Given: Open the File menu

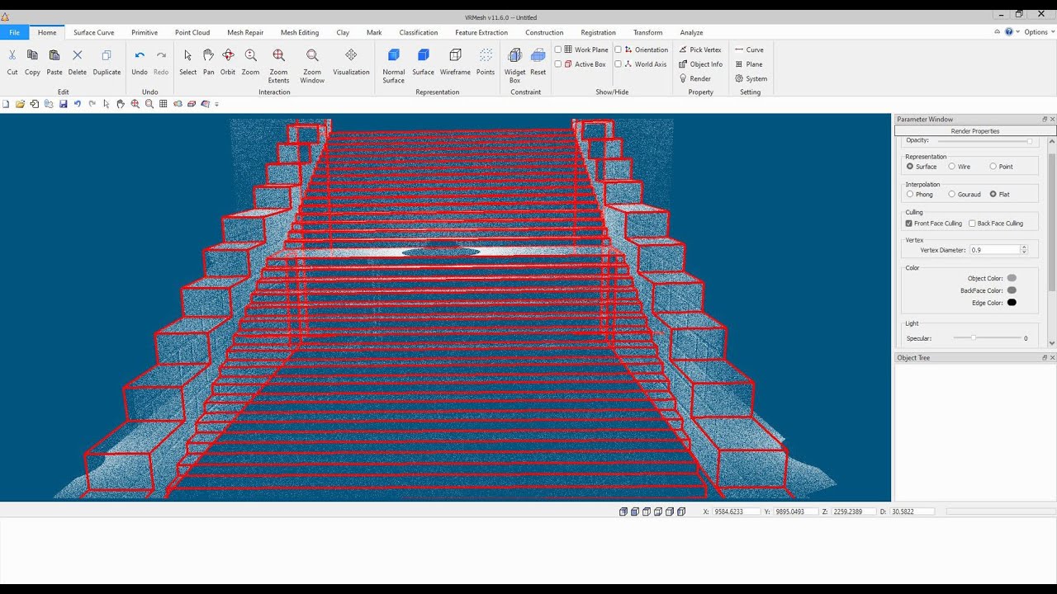Looking at the screenshot, I should tap(14, 33).
